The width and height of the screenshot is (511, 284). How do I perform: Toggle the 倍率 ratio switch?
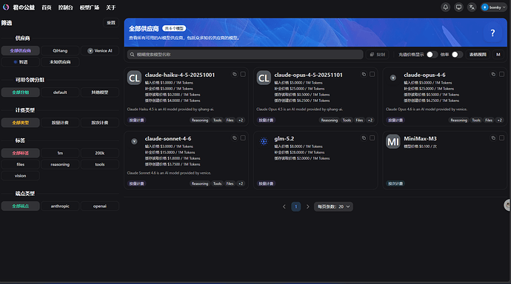coord(457,55)
